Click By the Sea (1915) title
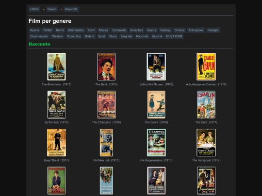The image size is (262, 196). [x=56, y=122]
